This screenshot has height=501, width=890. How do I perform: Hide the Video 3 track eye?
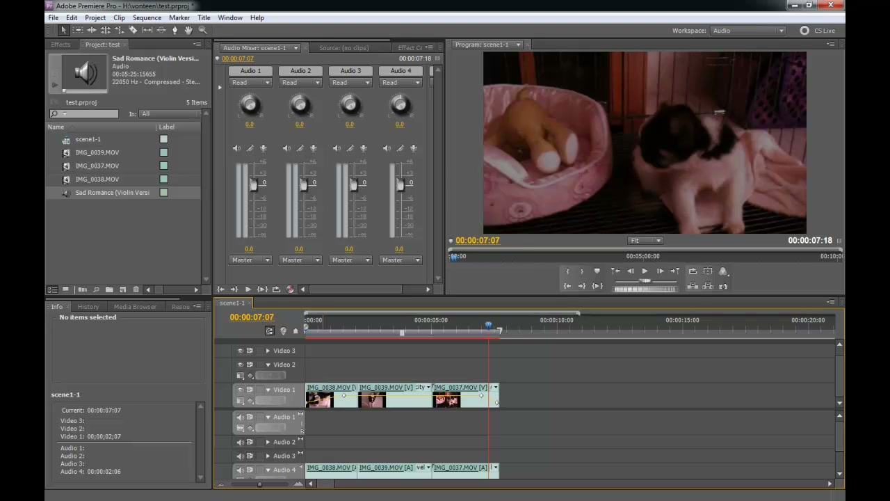pyautogui.click(x=240, y=351)
